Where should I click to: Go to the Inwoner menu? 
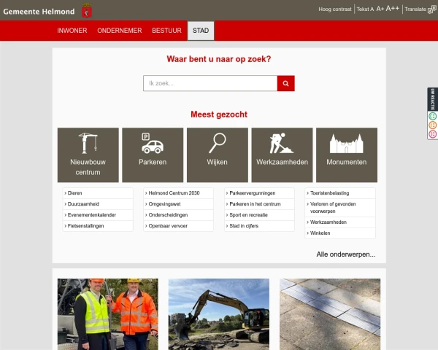click(x=72, y=31)
